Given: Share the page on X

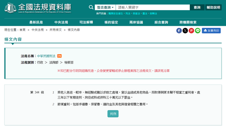Looking at the screenshot, I should (185, 31).
